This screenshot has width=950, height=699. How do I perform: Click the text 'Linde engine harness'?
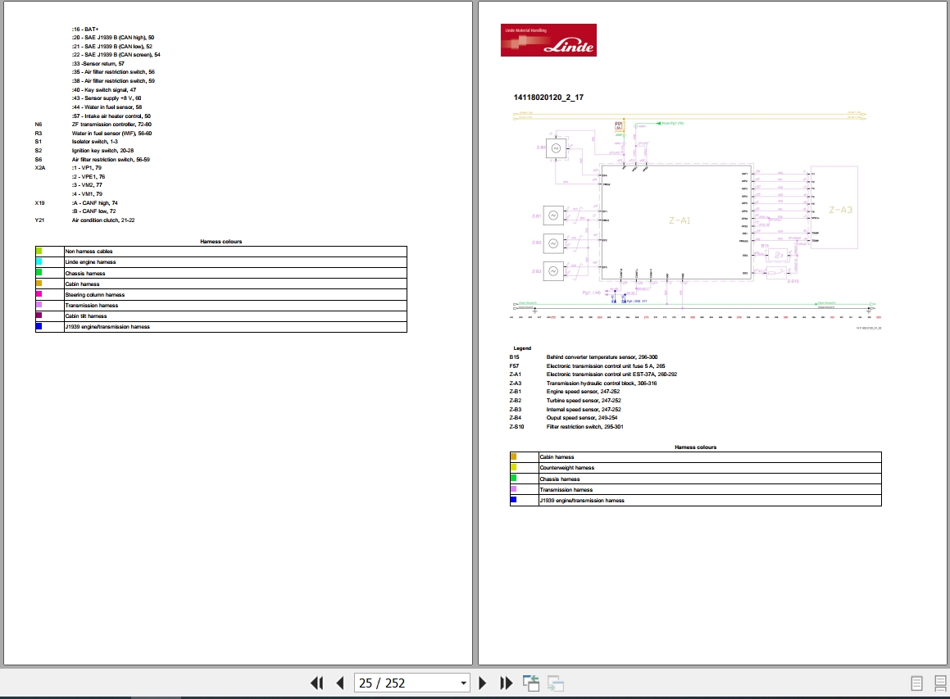click(90, 262)
